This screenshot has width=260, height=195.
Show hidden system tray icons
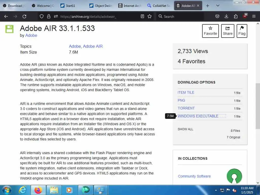click(x=216, y=190)
